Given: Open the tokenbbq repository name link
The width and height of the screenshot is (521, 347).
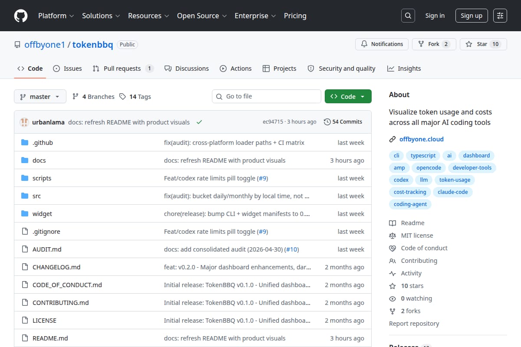Looking at the screenshot, I should click(x=93, y=45).
